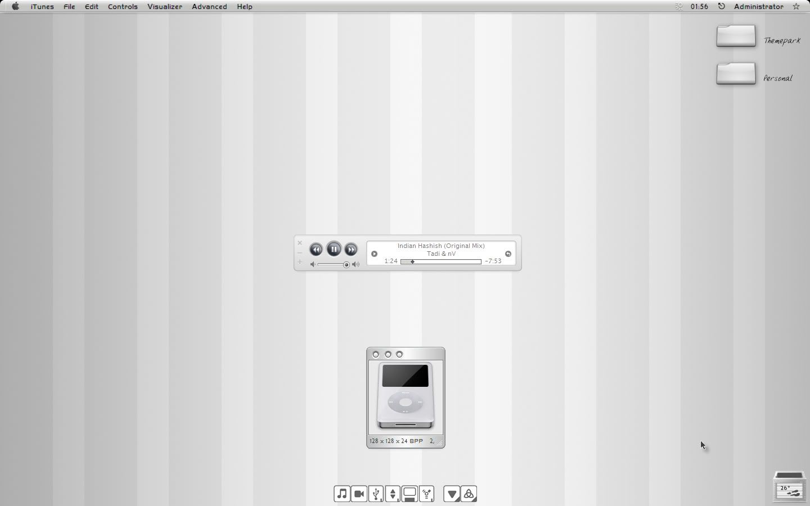Open the Edit menu
810x506 pixels.
click(91, 7)
